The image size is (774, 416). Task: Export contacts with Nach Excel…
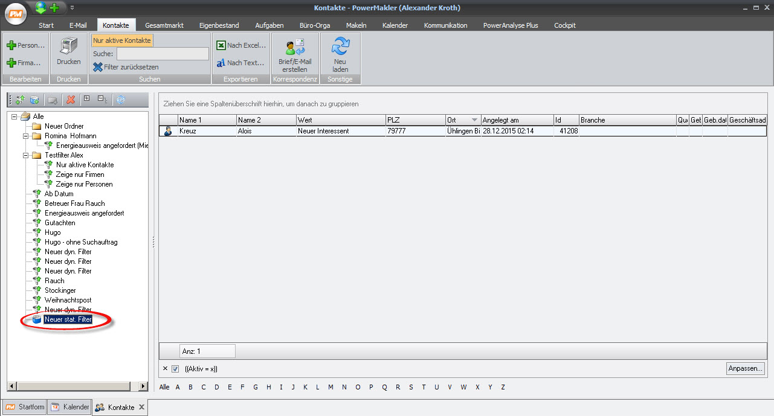241,45
